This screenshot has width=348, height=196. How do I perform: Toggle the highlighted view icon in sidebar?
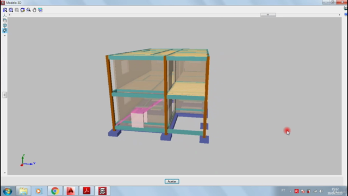(x=5, y=30)
